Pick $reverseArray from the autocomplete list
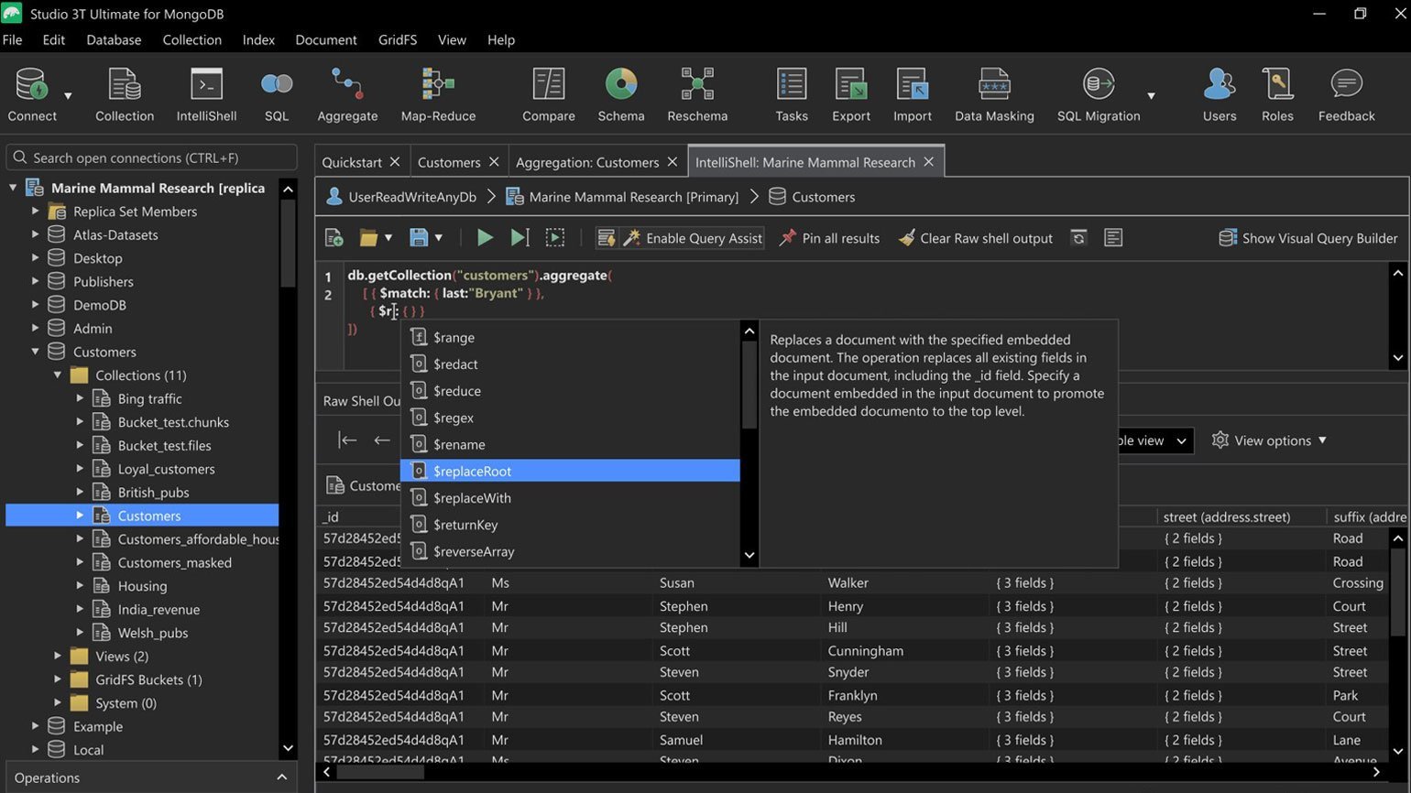This screenshot has height=793, width=1411. click(x=570, y=551)
